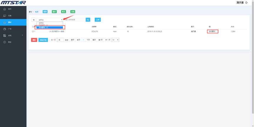Choose 活动素材 (1) from the group list
Image resolution: width=254 pixels, height=127 pixels.
click(49, 28)
